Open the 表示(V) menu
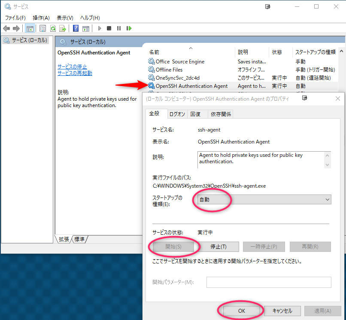Image resolution: width=346 pixels, height=320 pixels. point(65,18)
